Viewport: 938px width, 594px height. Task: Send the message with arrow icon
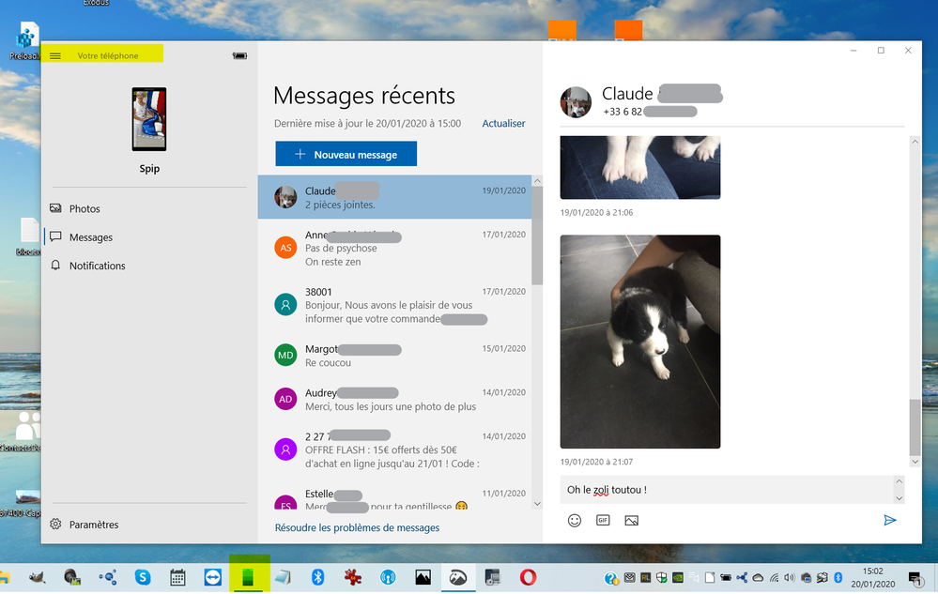coord(890,521)
